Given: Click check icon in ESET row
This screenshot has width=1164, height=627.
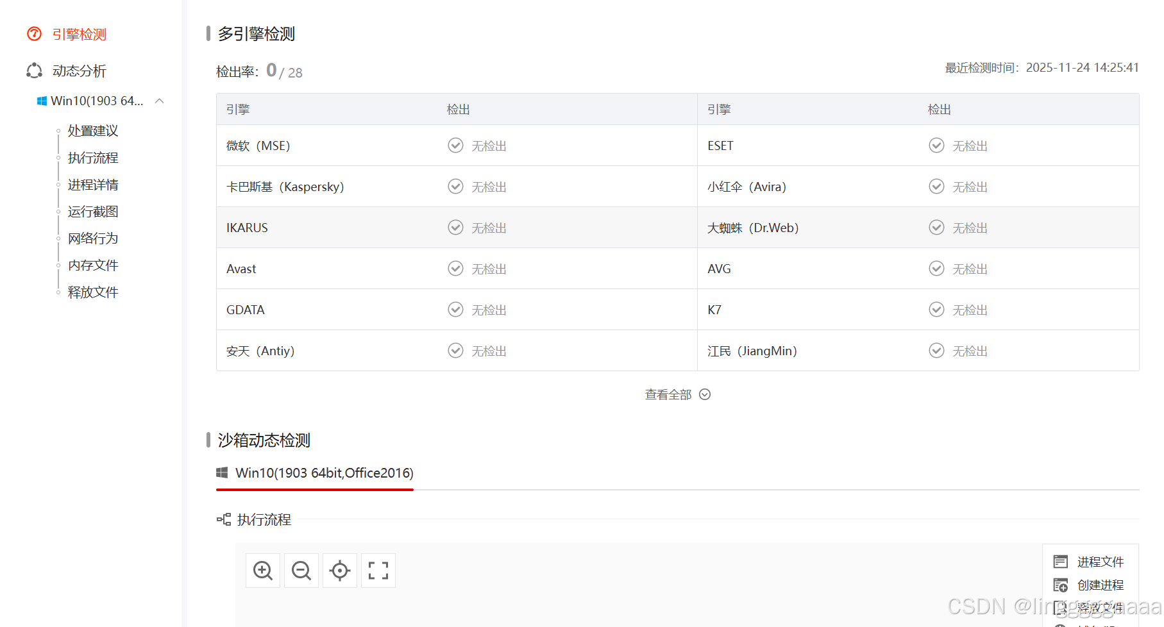Looking at the screenshot, I should coord(936,146).
